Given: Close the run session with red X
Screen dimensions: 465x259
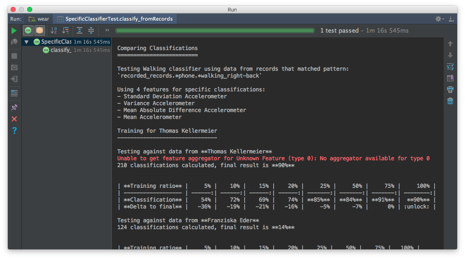Looking at the screenshot, I should pos(14,119).
